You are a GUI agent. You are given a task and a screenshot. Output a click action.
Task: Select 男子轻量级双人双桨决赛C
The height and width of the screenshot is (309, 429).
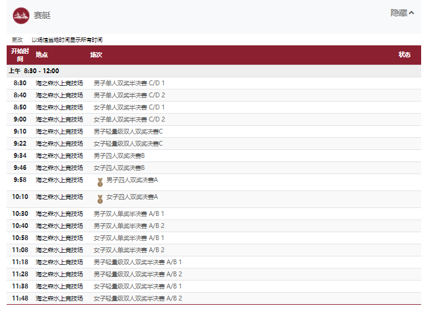(x=128, y=132)
